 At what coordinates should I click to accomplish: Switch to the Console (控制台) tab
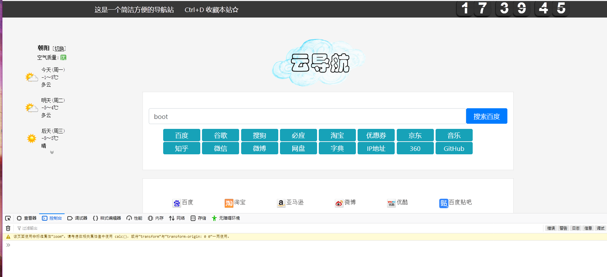coord(52,218)
